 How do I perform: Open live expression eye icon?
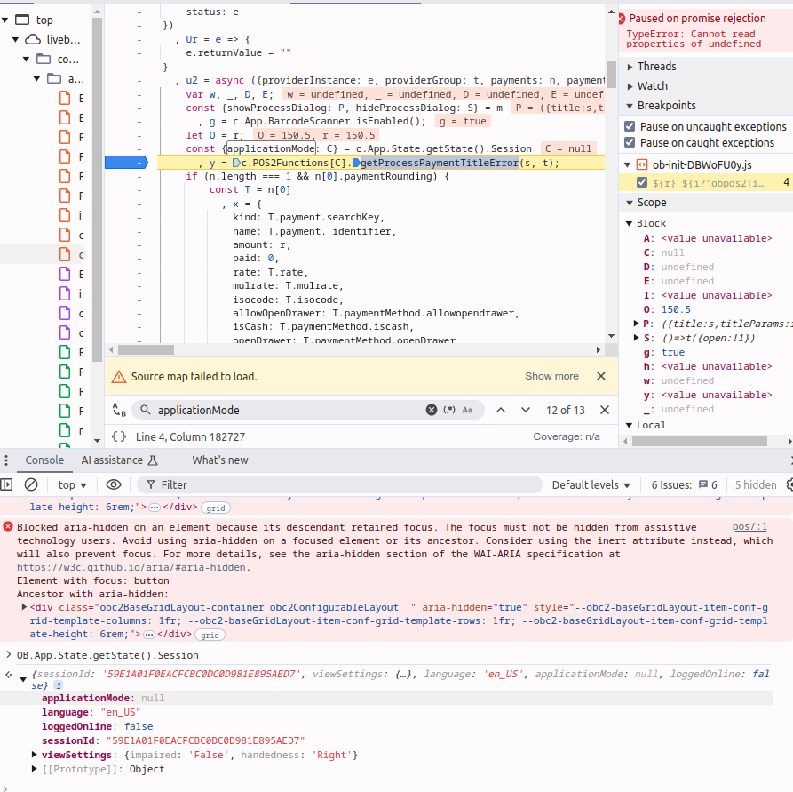(114, 484)
